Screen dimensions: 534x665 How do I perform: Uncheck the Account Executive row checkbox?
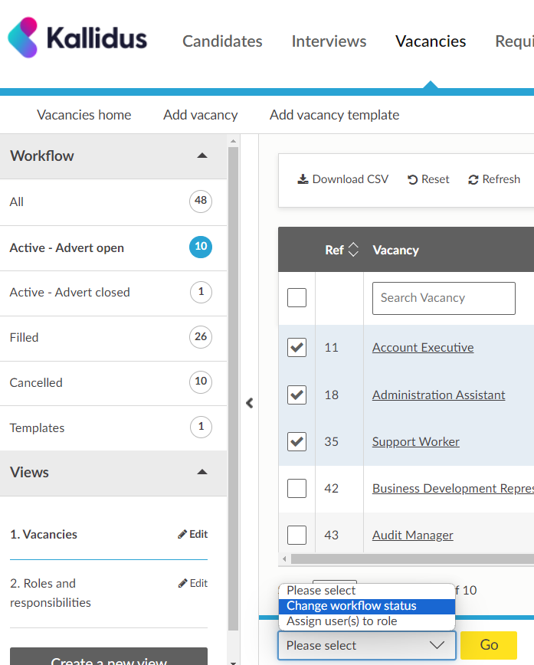click(296, 348)
